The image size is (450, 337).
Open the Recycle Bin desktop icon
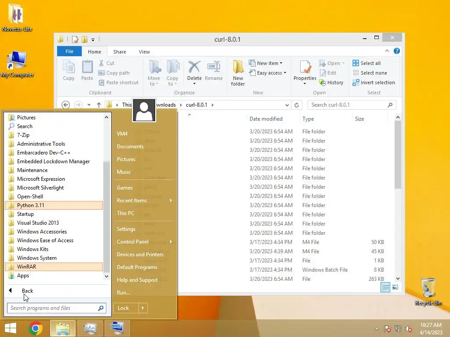tap(428, 291)
